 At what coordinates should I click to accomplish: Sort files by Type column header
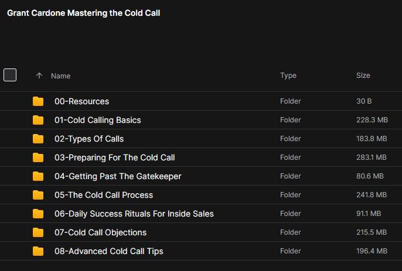click(x=288, y=76)
